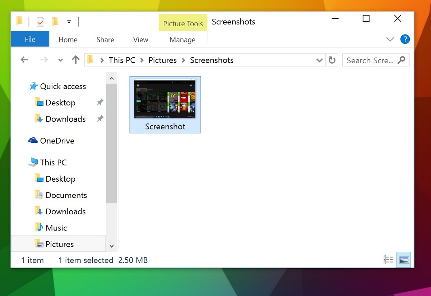Minimize the Screenshots window
Viewport: 431px width, 296px height.
coord(335,18)
